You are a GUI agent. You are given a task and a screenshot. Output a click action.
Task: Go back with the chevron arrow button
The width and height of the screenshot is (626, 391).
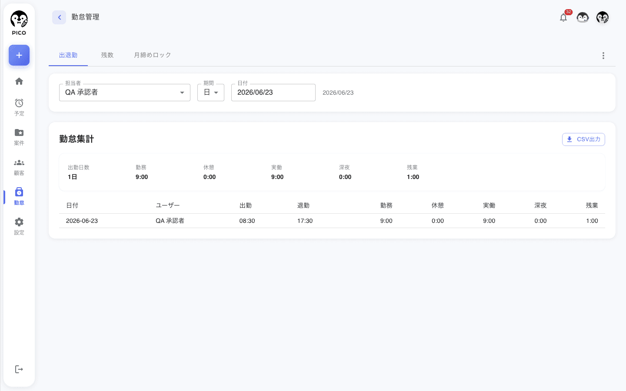(59, 17)
